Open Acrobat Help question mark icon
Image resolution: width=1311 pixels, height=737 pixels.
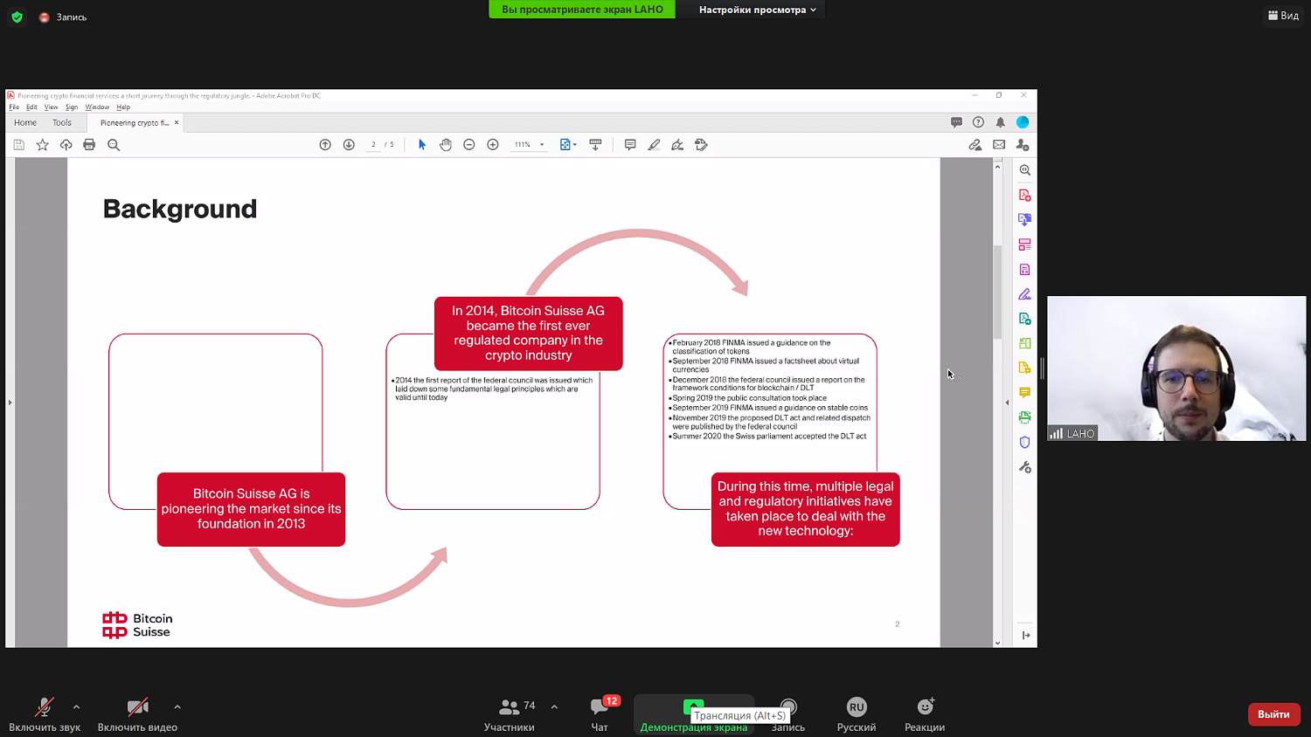click(x=978, y=122)
